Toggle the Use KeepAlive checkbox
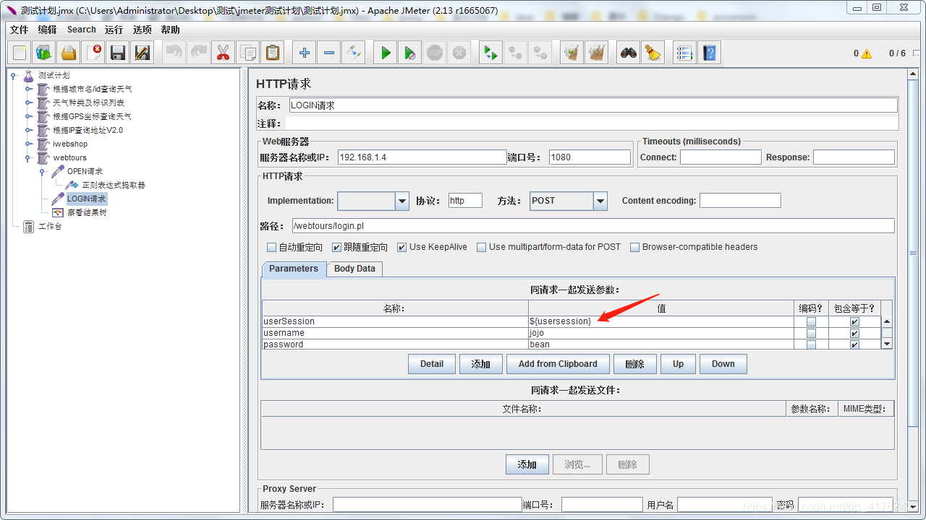This screenshot has height=520, width=926. tap(402, 247)
